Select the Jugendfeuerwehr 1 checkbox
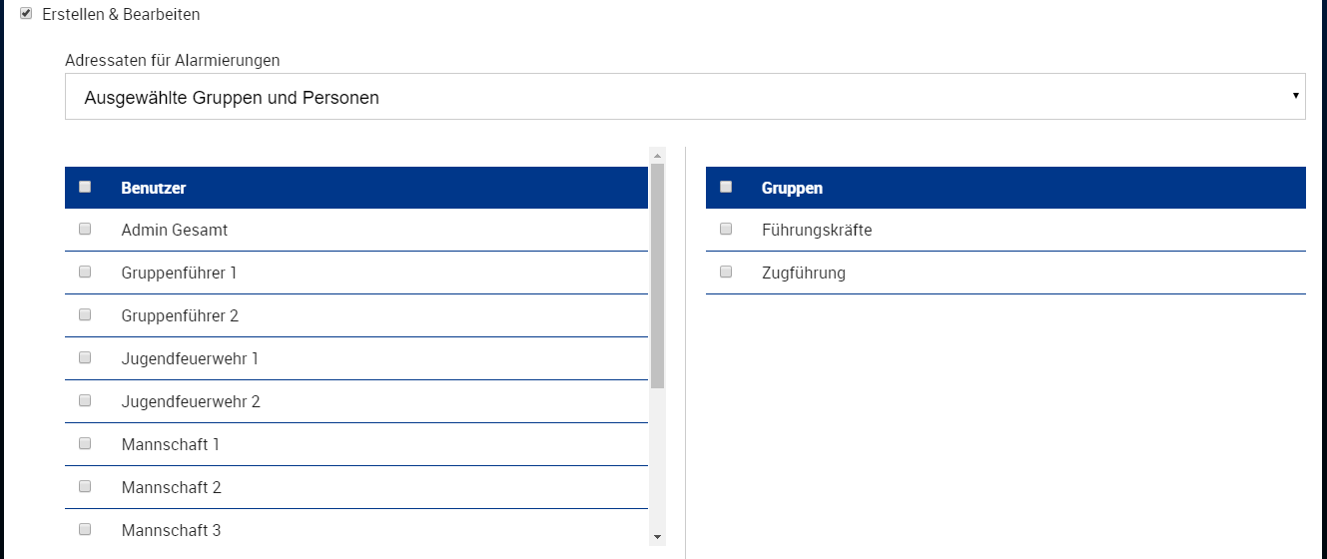 click(85, 357)
